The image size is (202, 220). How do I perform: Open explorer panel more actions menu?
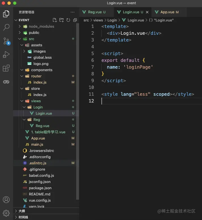(x=73, y=12)
